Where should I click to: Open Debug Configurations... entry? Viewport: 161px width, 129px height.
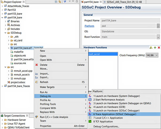(124, 126)
